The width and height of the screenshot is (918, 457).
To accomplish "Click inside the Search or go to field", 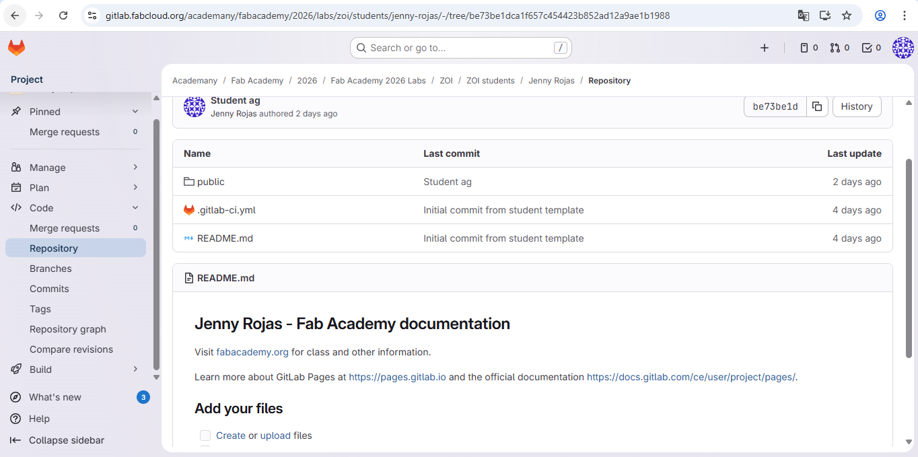I will point(460,48).
